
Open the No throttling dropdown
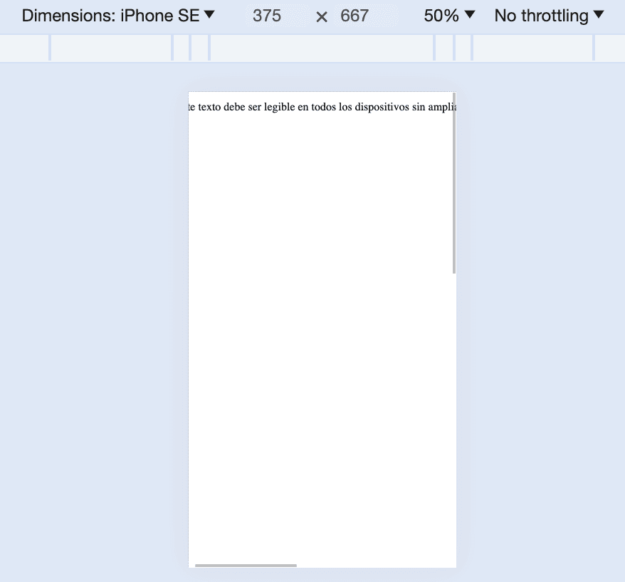[x=549, y=16]
